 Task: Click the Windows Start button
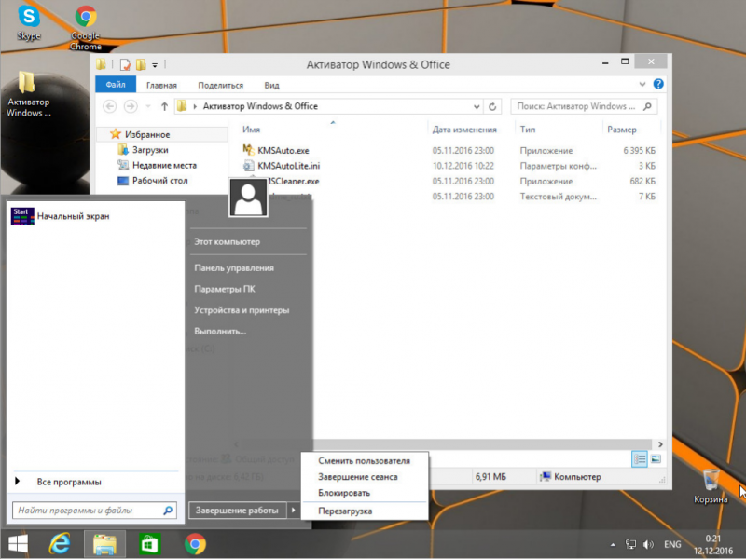(x=18, y=544)
